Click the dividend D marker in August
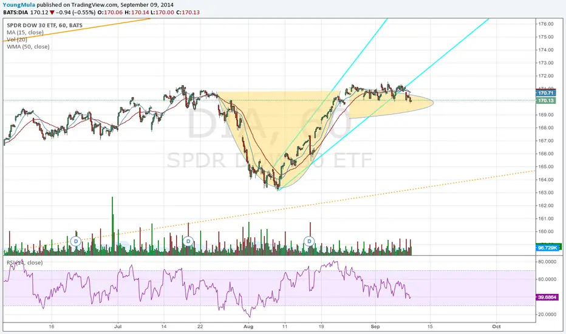Viewport: 566px width, 334px height. click(x=309, y=241)
